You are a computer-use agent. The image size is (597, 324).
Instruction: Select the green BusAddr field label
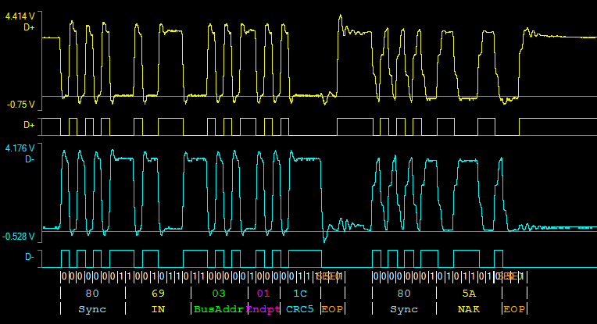click(219, 309)
